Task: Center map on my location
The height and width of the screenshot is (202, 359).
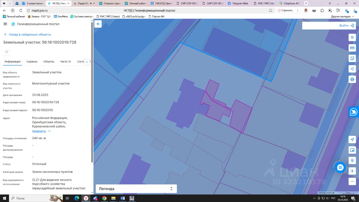Action: tap(352, 140)
